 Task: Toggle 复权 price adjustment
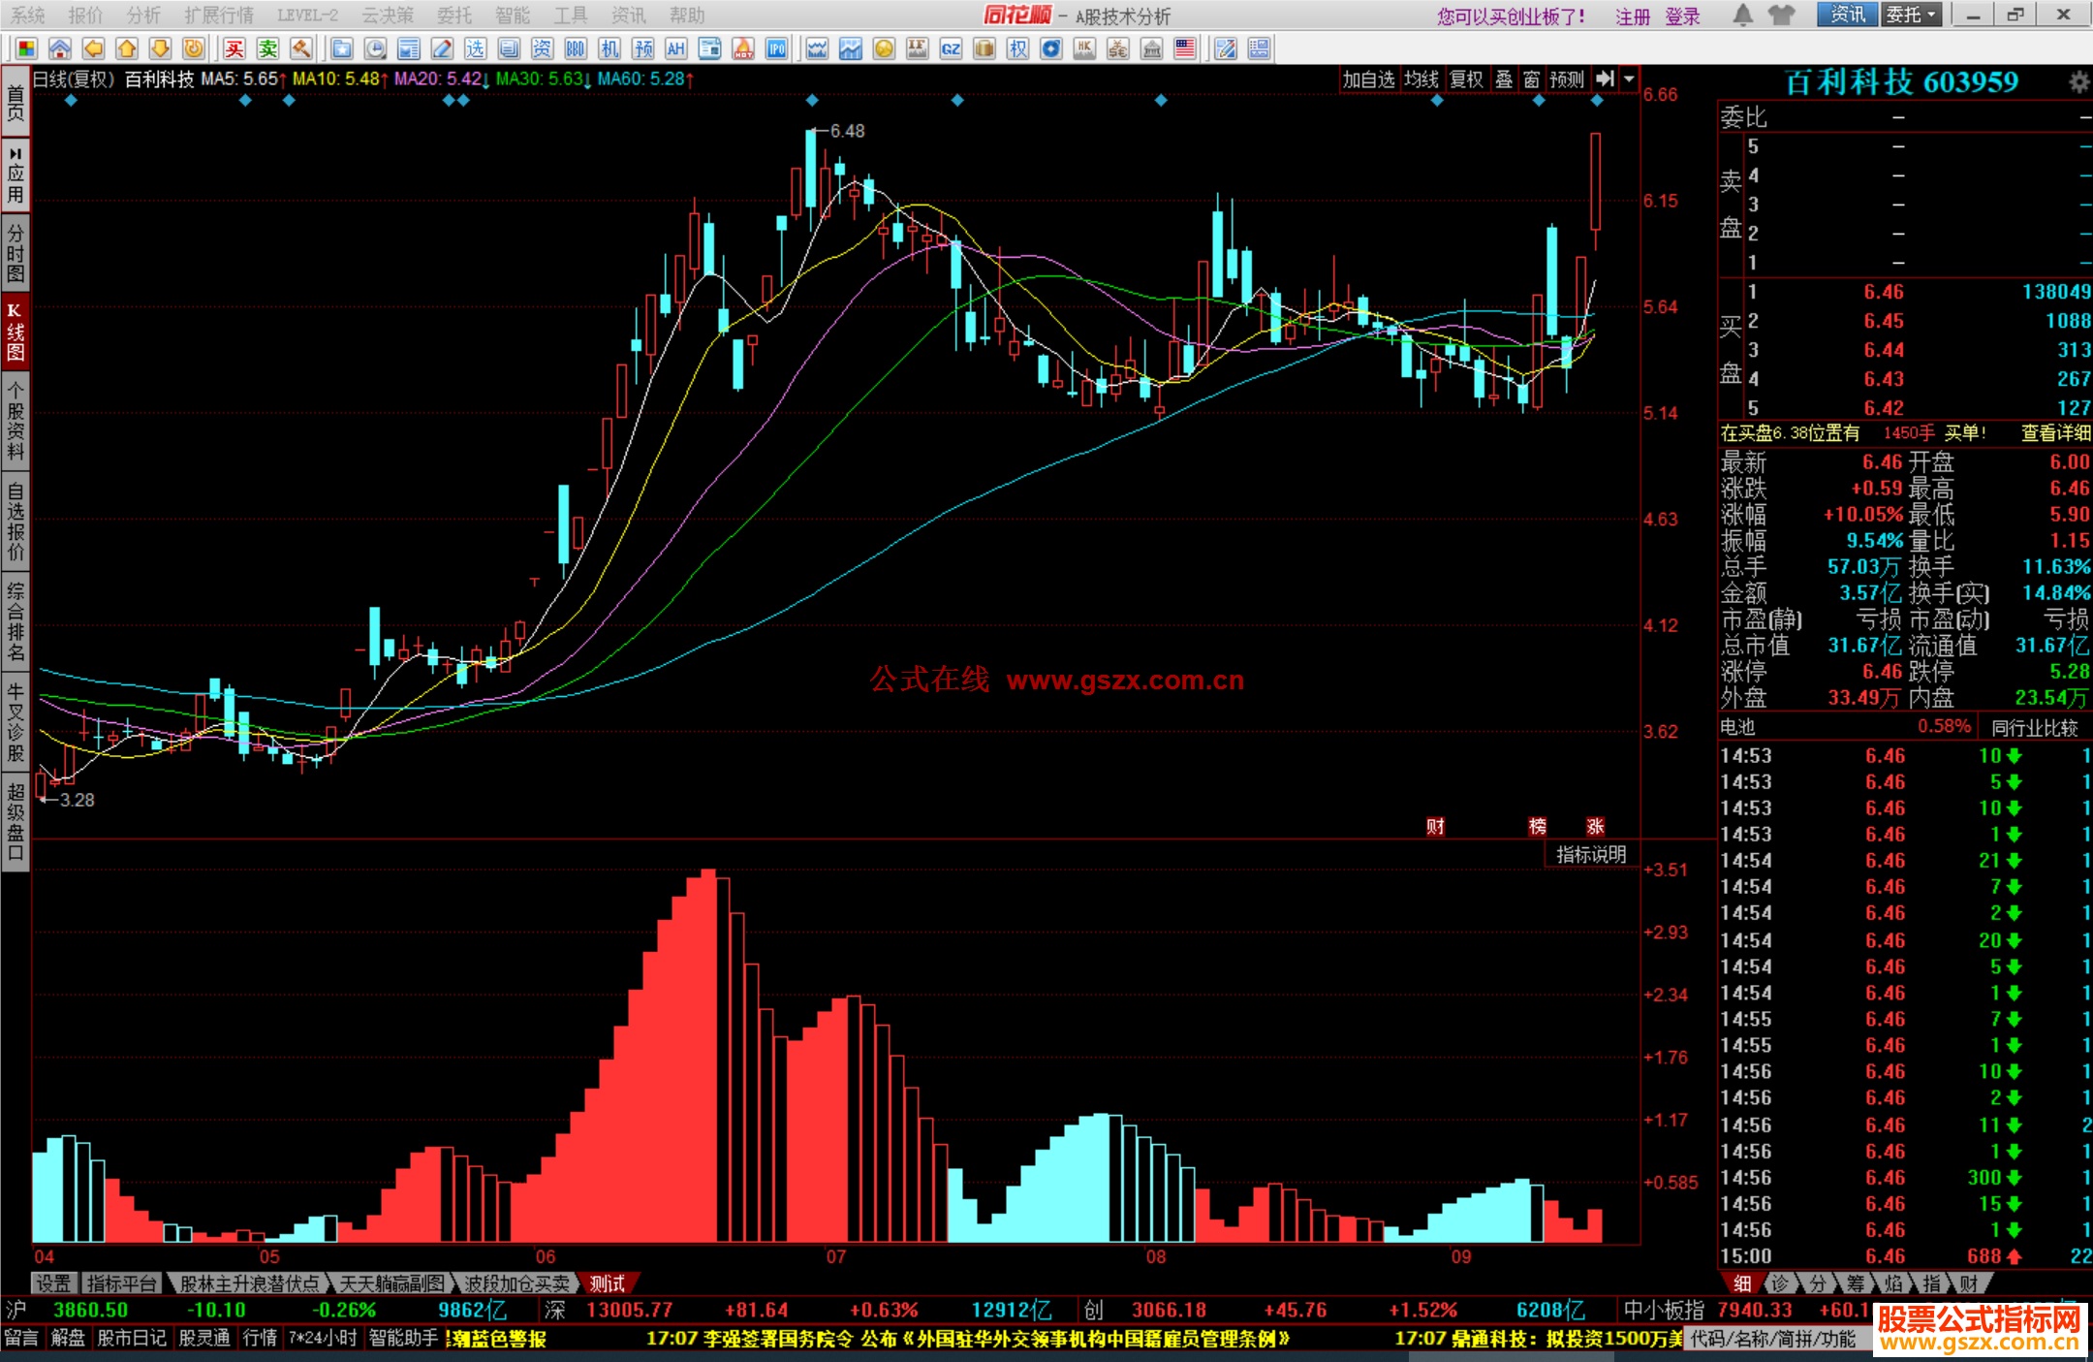(x=1466, y=79)
